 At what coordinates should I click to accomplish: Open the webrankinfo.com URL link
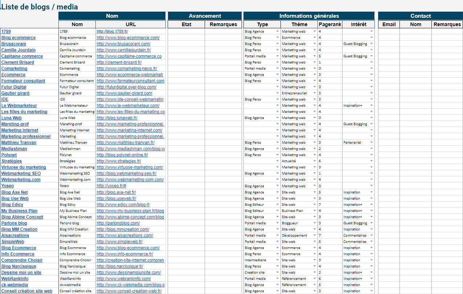[124, 279]
